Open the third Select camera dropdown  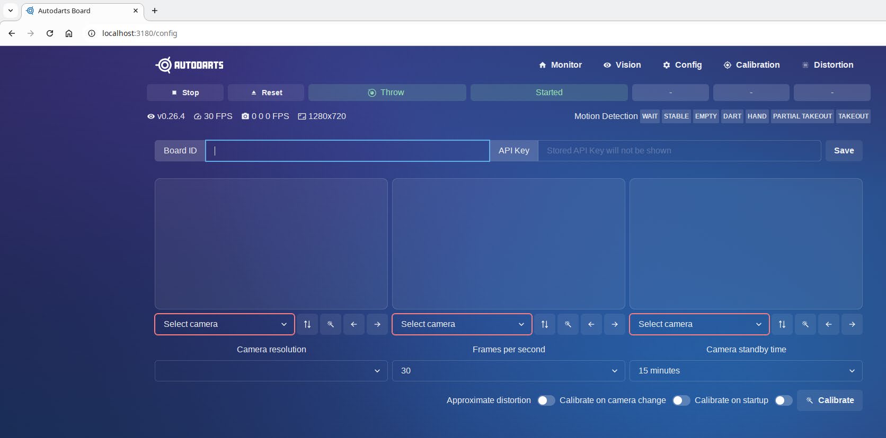click(x=699, y=324)
